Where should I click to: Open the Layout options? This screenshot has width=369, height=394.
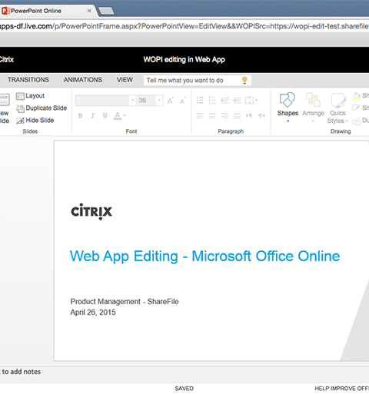point(30,96)
